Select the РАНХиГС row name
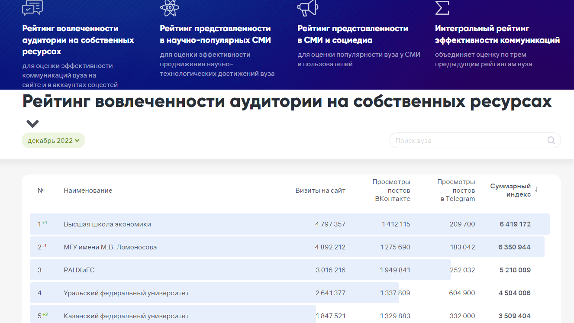 tap(79, 270)
